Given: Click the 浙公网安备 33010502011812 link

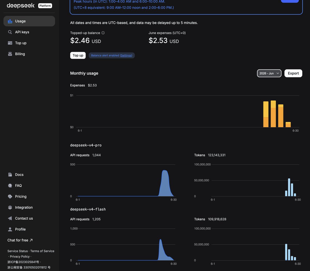Looking at the screenshot, I should (x=29, y=267).
